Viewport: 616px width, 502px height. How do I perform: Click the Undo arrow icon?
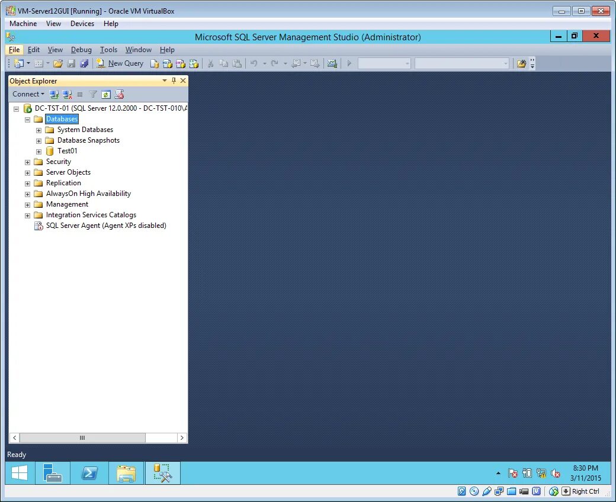(254, 63)
